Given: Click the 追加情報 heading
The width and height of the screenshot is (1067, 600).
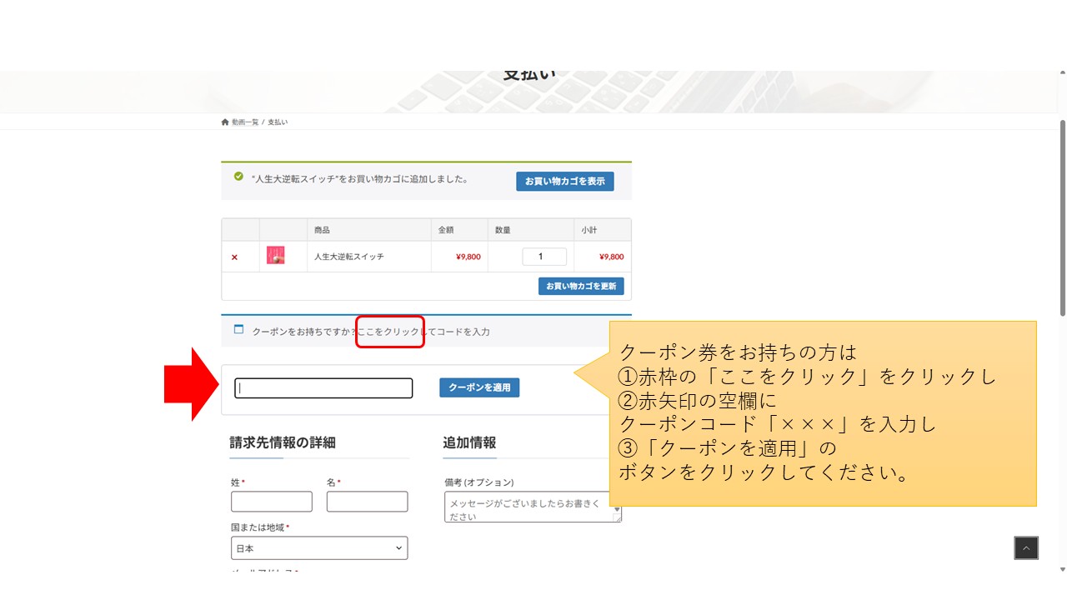Looking at the screenshot, I should pos(469,442).
